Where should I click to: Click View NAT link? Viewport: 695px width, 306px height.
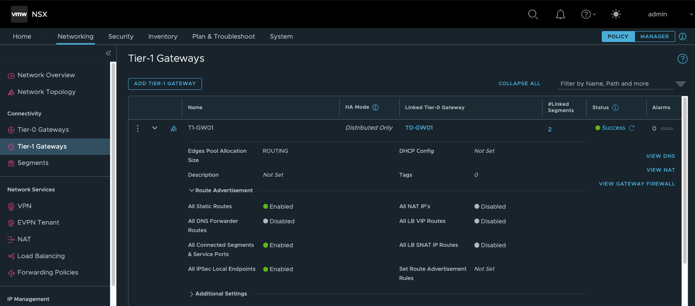661,170
